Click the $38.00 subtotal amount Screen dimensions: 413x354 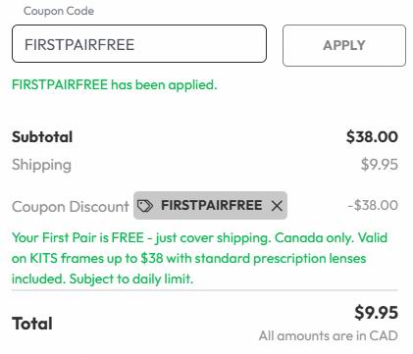click(372, 136)
